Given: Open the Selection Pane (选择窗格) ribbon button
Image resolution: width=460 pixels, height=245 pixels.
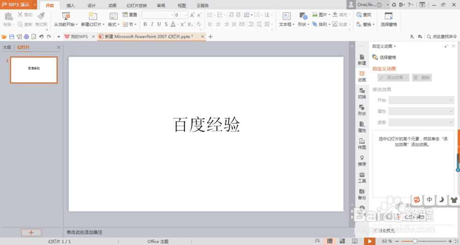Looking at the screenshot, I should [389, 20].
